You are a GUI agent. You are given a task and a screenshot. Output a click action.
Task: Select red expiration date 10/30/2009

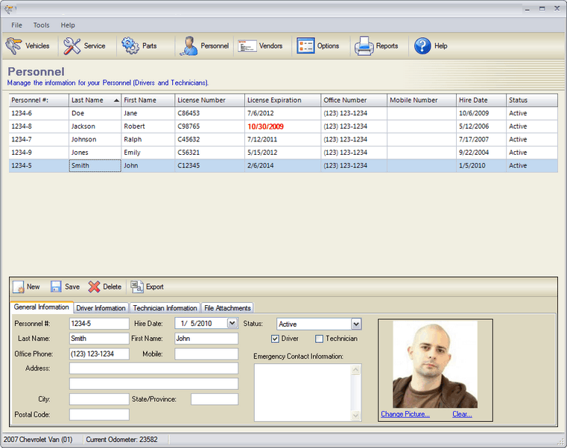point(265,127)
